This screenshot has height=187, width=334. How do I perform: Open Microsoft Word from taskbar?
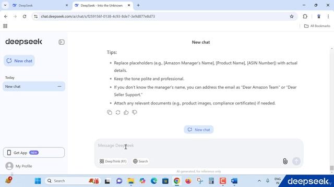234,181
